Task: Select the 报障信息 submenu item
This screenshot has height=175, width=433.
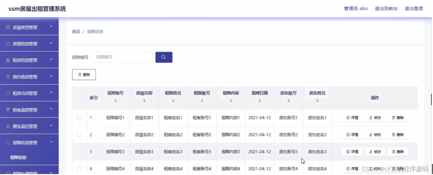Action: point(19,158)
